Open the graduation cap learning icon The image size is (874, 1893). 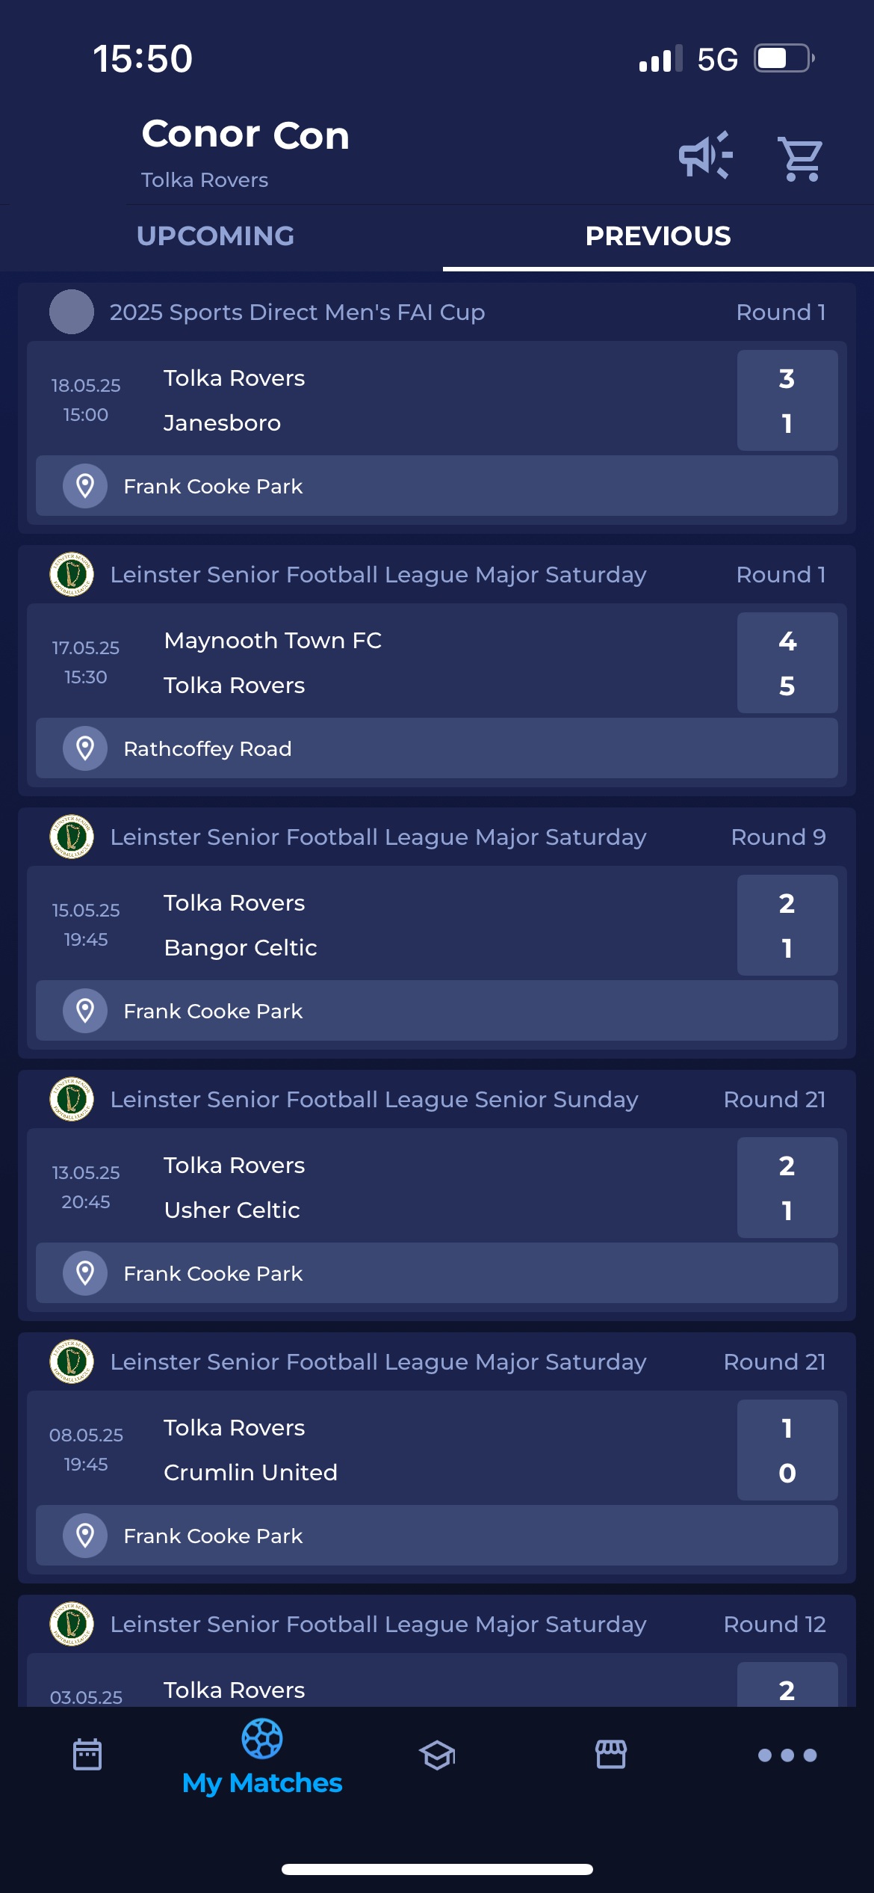coord(437,1755)
